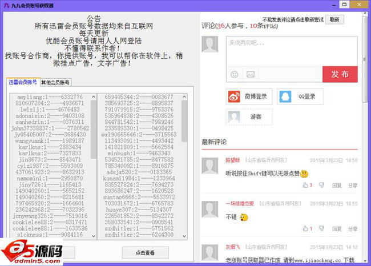Share 路望断's comment
This screenshot has height=266, width=371.
(353, 186)
